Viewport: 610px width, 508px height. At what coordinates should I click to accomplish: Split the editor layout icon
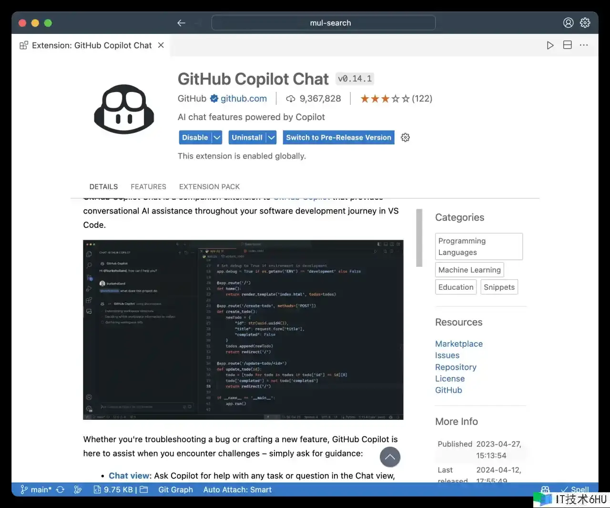pyautogui.click(x=567, y=45)
